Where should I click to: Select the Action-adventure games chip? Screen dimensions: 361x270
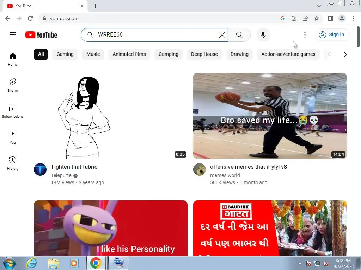pos(288,54)
